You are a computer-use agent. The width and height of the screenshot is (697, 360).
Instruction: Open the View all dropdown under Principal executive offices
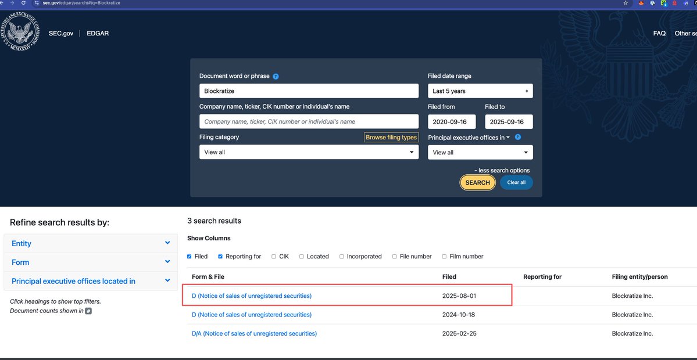pyautogui.click(x=480, y=152)
